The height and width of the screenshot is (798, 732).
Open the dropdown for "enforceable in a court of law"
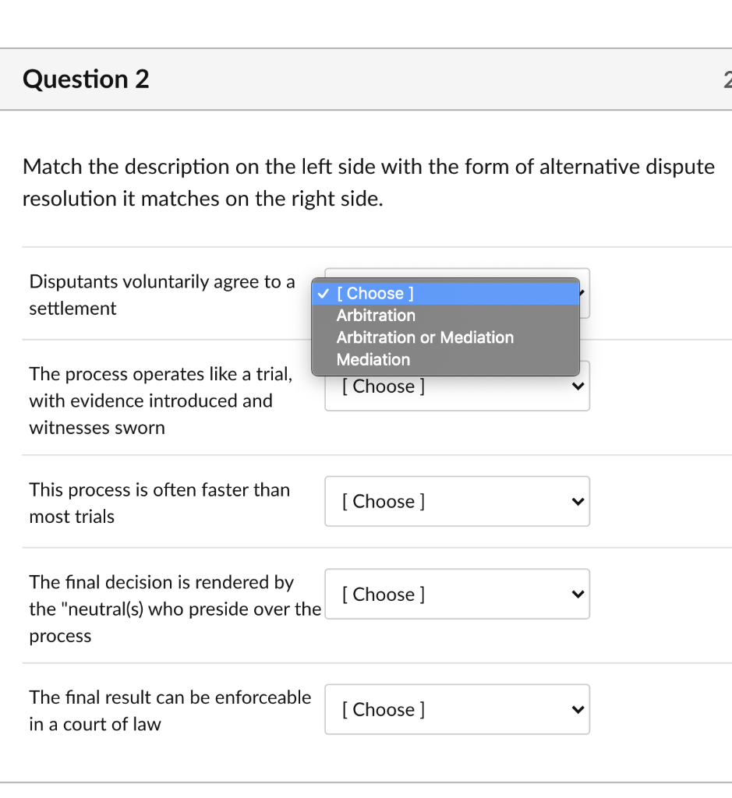457,709
